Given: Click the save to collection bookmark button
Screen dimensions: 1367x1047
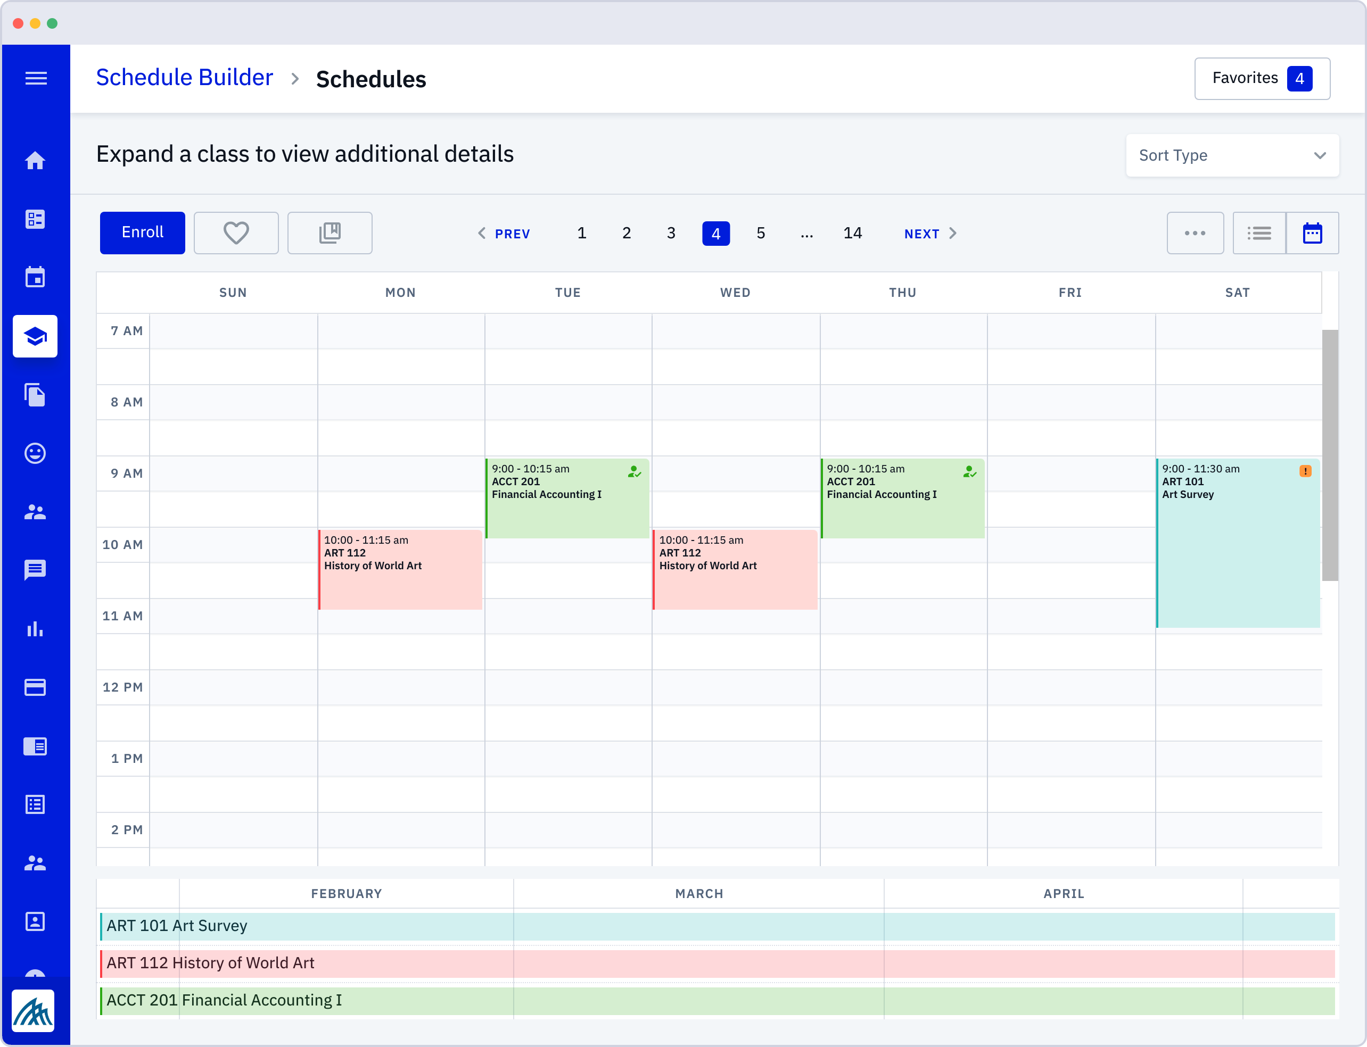Looking at the screenshot, I should [x=330, y=233].
